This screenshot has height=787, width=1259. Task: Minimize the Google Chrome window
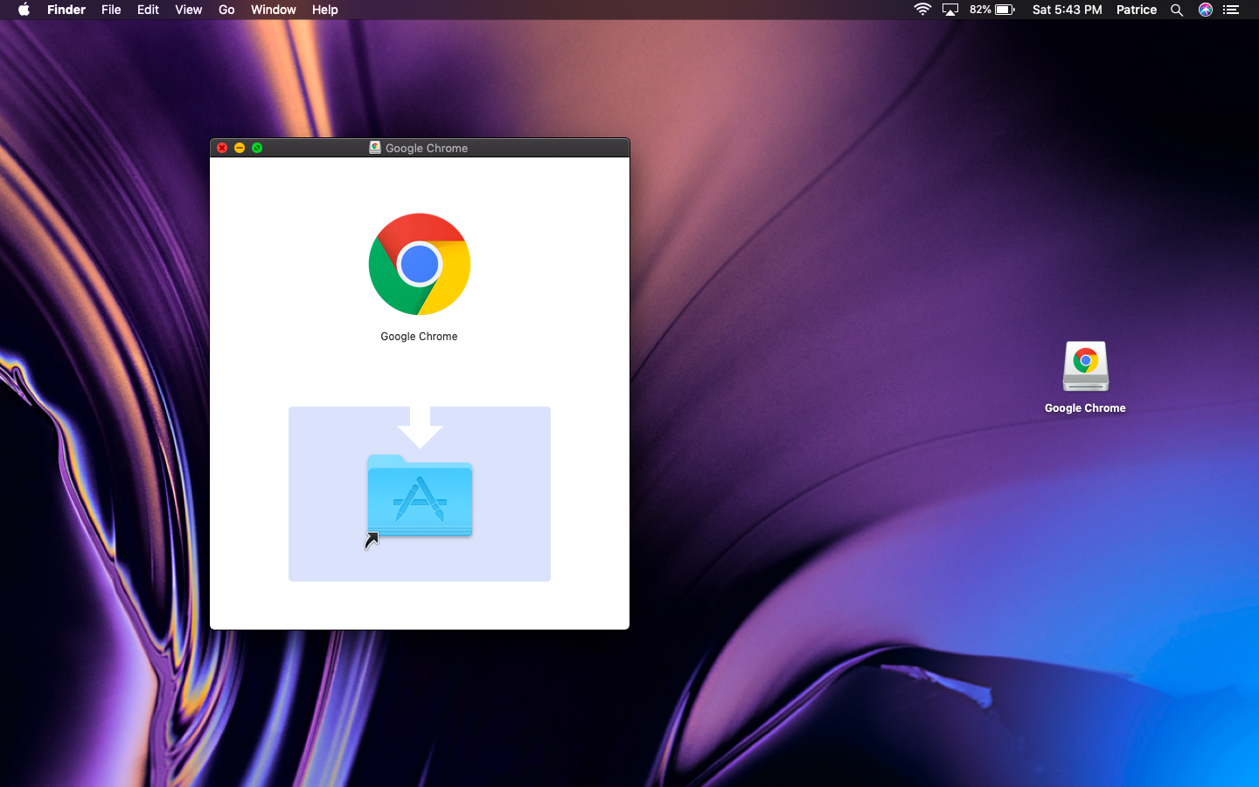pos(240,148)
